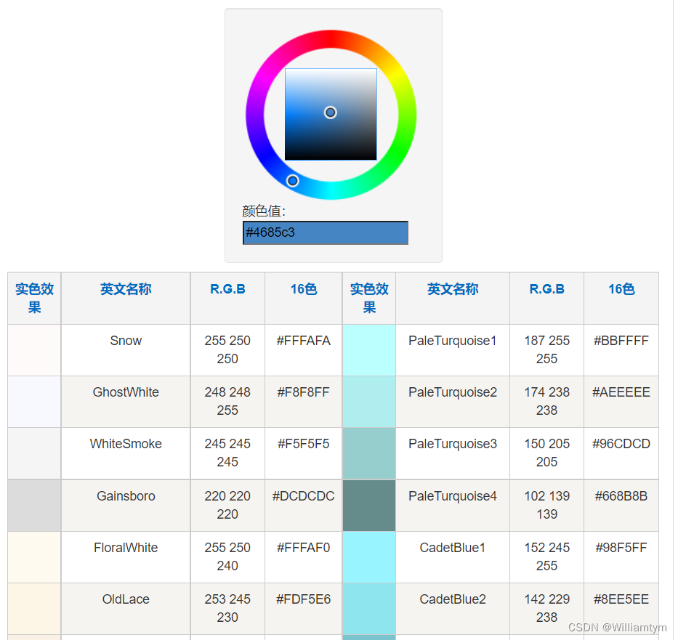Click the #4685c3 color value field
The height and width of the screenshot is (640, 678).
[325, 232]
